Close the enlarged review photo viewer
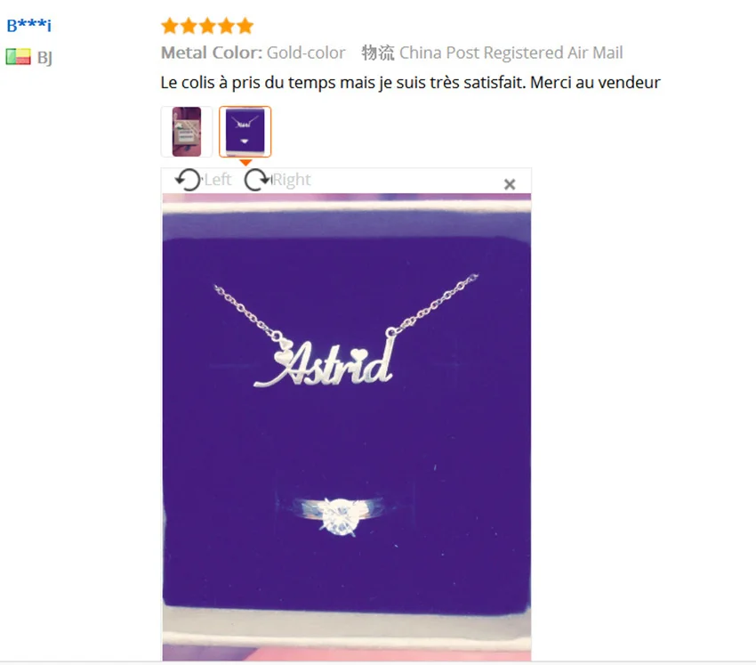This screenshot has width=756, height=665. click(510, 184)
